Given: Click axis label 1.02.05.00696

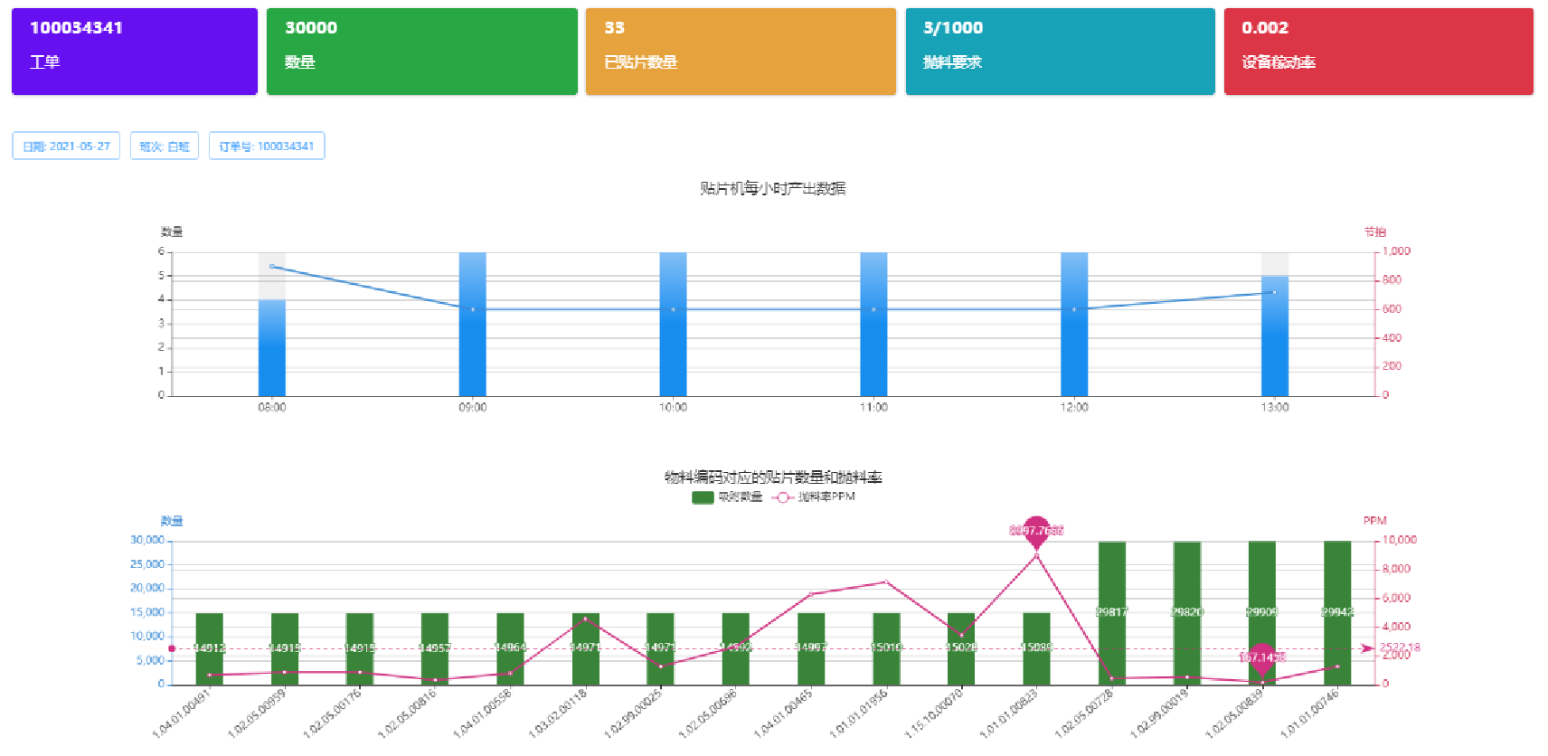Looking at the screenshot, I should click(x=708, y=713).
